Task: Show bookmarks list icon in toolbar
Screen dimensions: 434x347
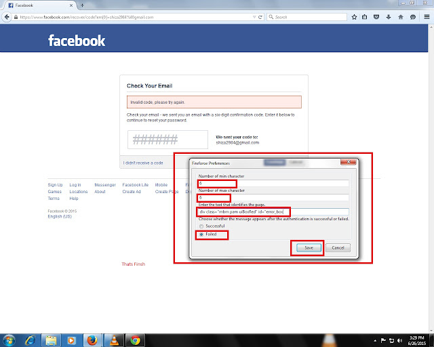Action: click(365, 17)
